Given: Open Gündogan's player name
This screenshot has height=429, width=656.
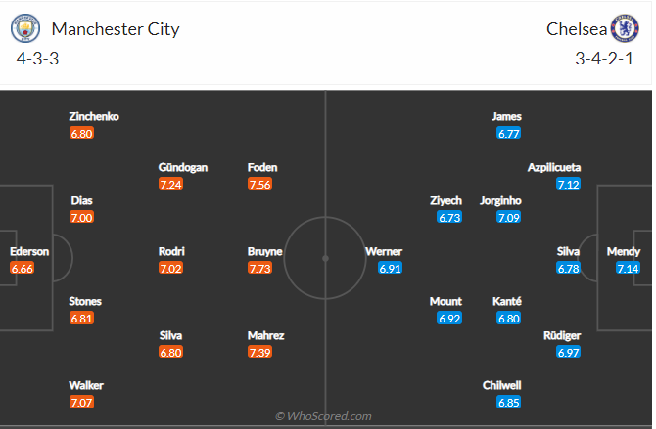Looking at the screenshot, I should click(183, 167).
